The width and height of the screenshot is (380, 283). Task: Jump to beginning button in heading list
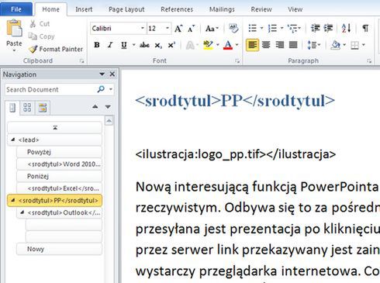point(55,127)
